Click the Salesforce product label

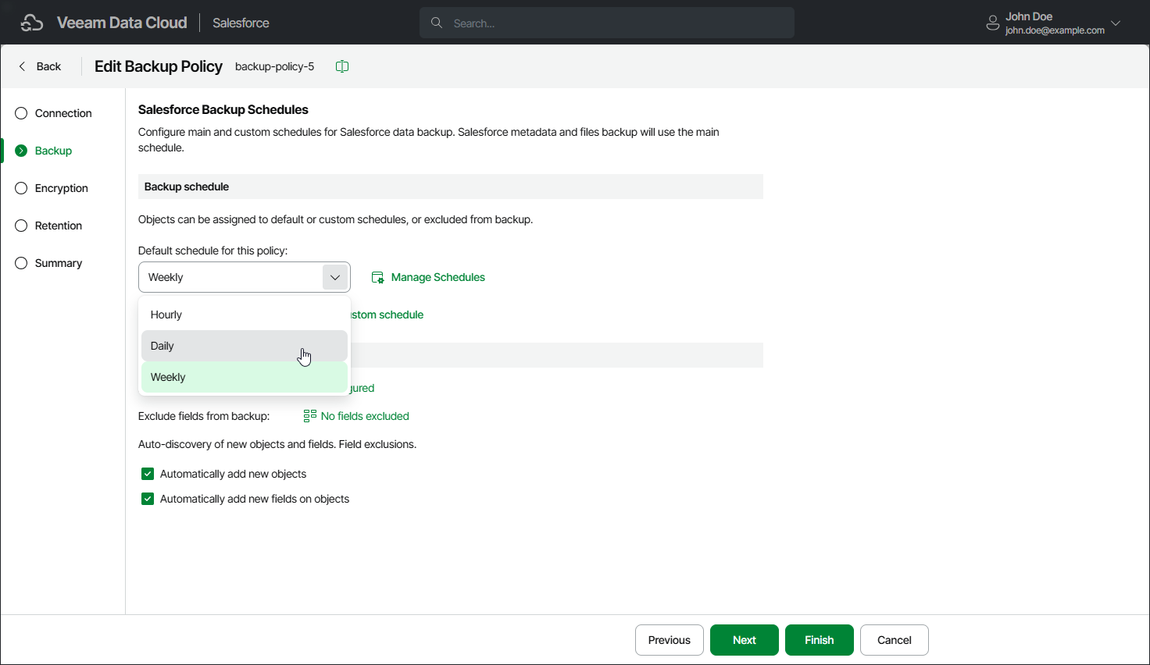point(241,23)
